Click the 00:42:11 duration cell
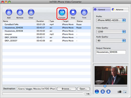This screenshot has height=98, width=131. click(x=41, y=37)
